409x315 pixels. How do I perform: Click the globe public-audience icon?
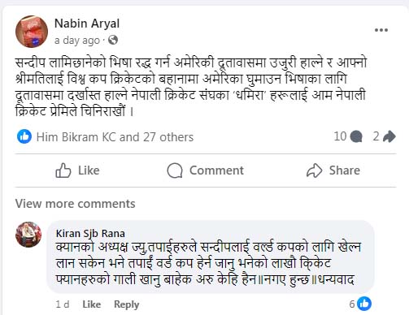[113, 40]
